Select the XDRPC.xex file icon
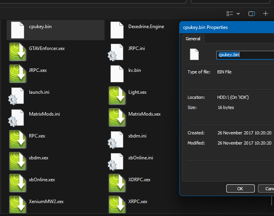The image size is (274, 216). [117, 183]
